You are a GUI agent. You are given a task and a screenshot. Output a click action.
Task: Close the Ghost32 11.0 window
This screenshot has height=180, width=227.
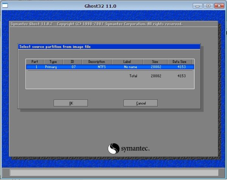pyautogui.click(x=218, y=6)
